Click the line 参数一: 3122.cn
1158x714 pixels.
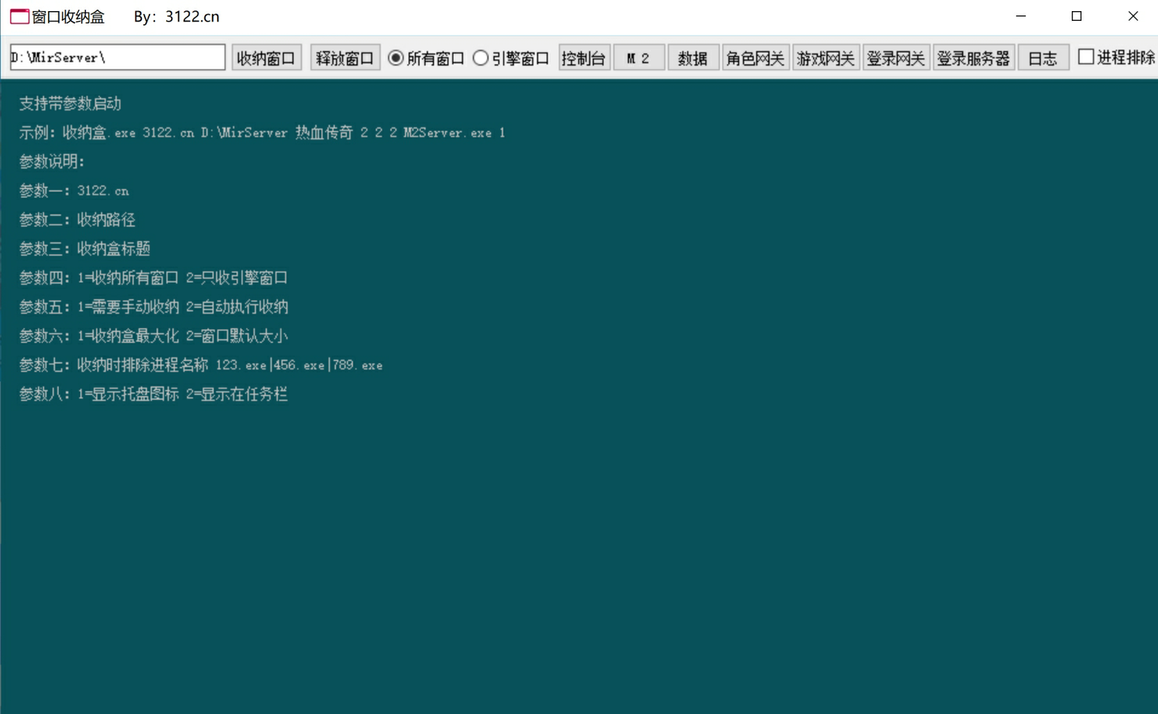[74, 191]
